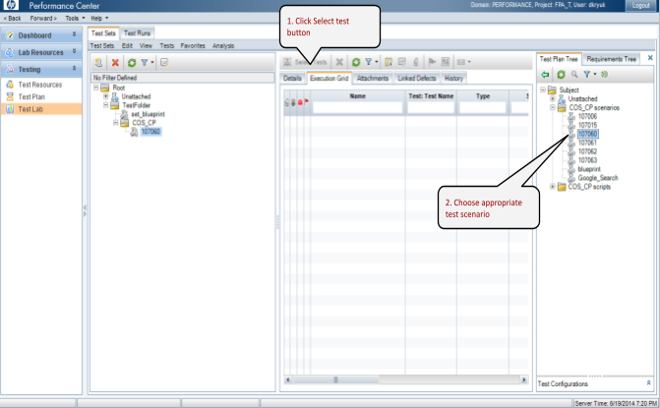Click the select columns icon in grid toolbar
This screenshot has height=408, width=660.
click(389, 62)
